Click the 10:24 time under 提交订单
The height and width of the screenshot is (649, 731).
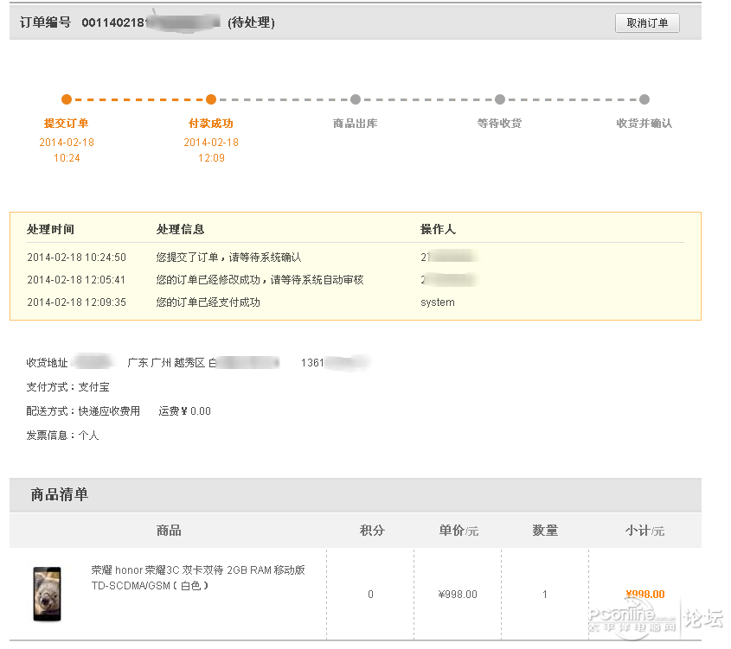point(67,158)
